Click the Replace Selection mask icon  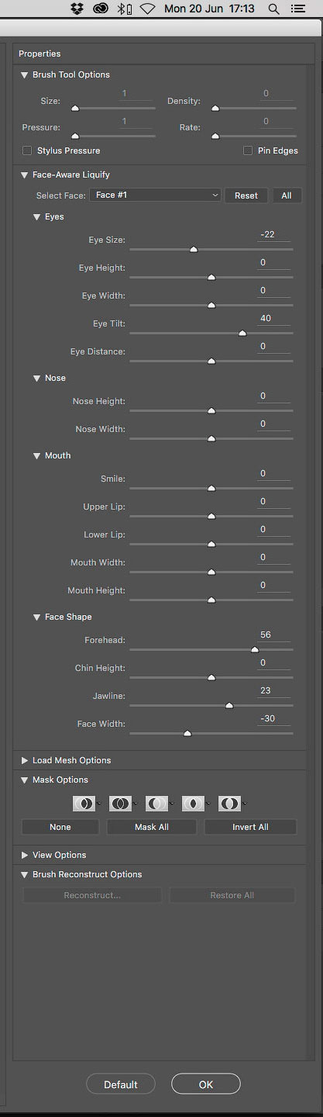point(83,804)
